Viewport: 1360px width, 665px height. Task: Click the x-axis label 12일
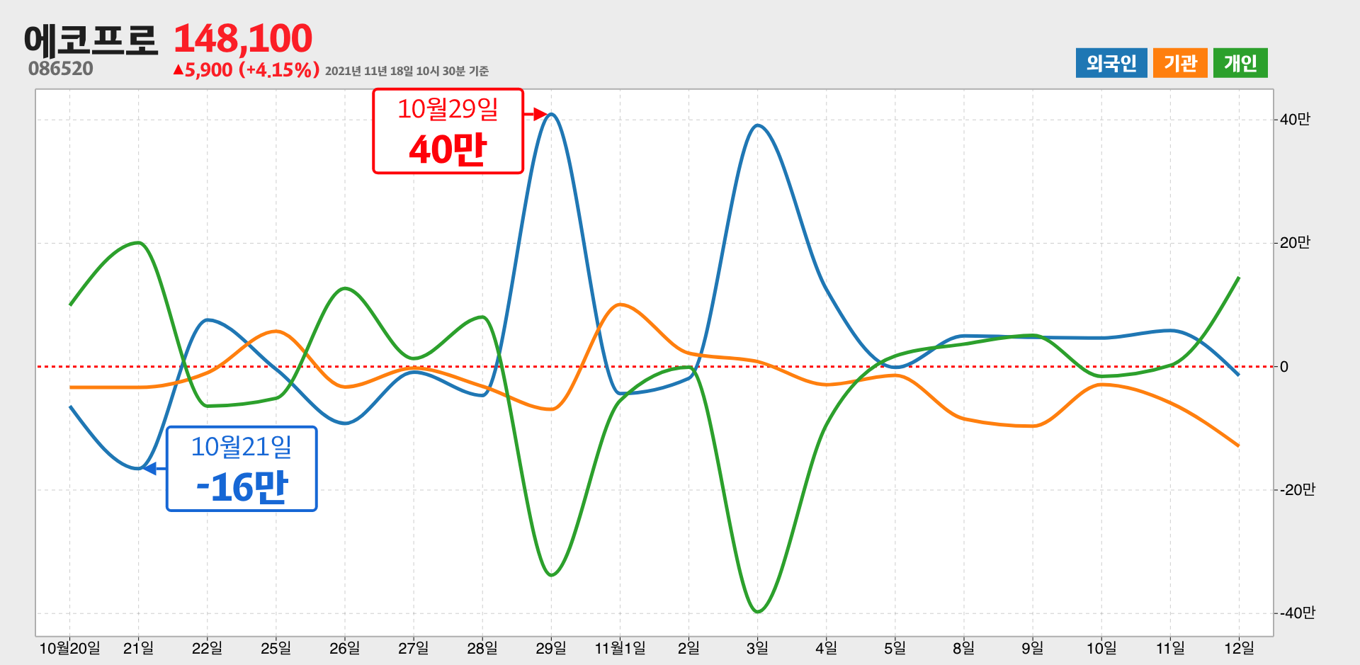[1239, 648]
